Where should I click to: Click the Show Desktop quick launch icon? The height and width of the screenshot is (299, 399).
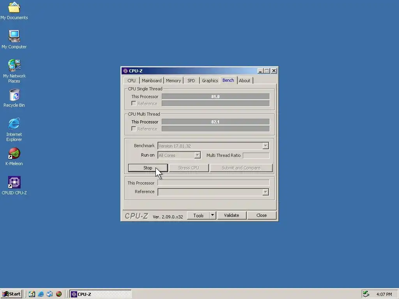[x=32, y=294]
